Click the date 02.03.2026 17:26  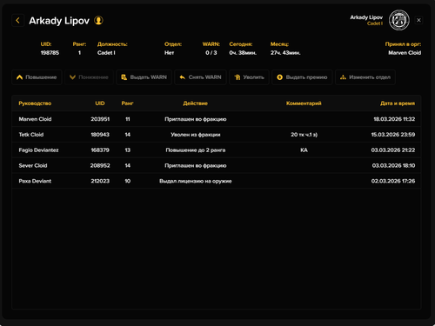pyautogui.click(x=393, y=181)
